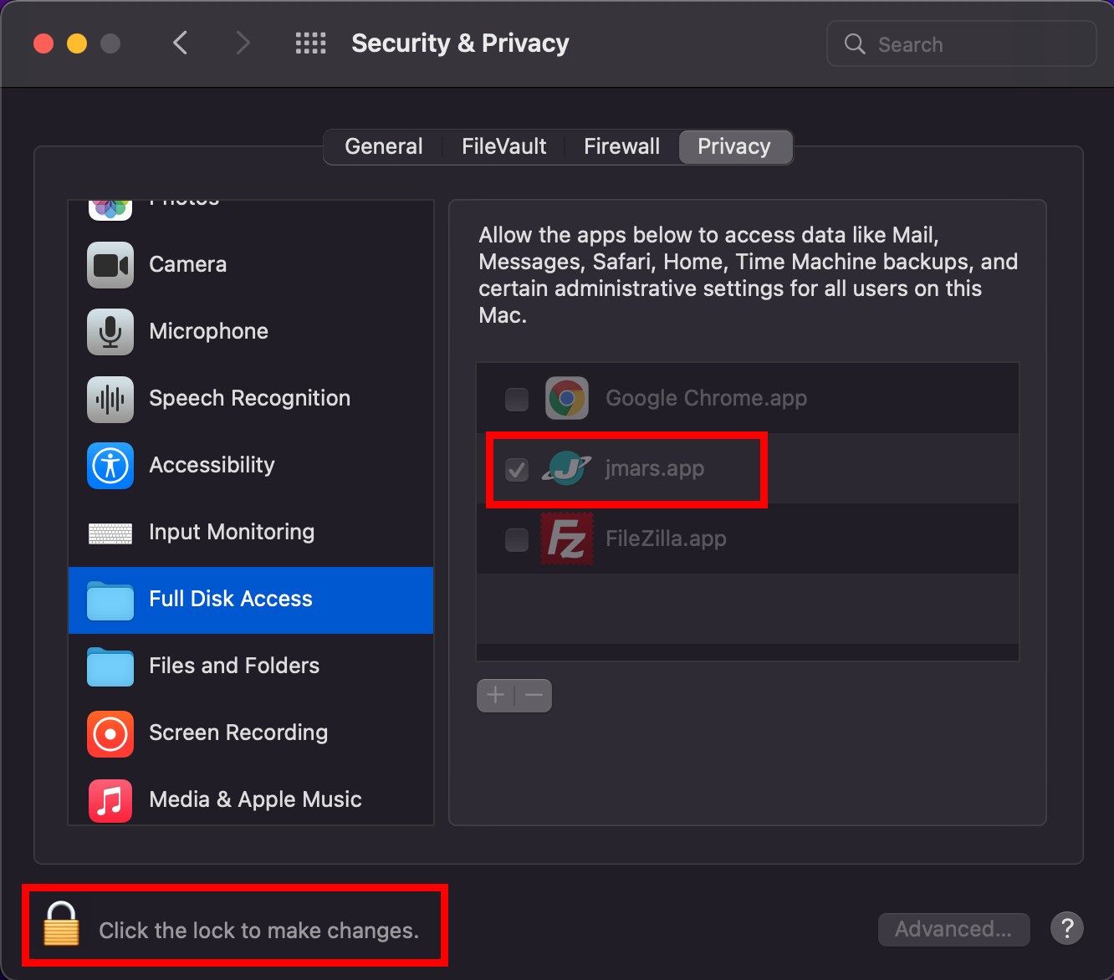Switch to the FileVault tab
The height and width of the screenshot is (980, 1114).
503,147
